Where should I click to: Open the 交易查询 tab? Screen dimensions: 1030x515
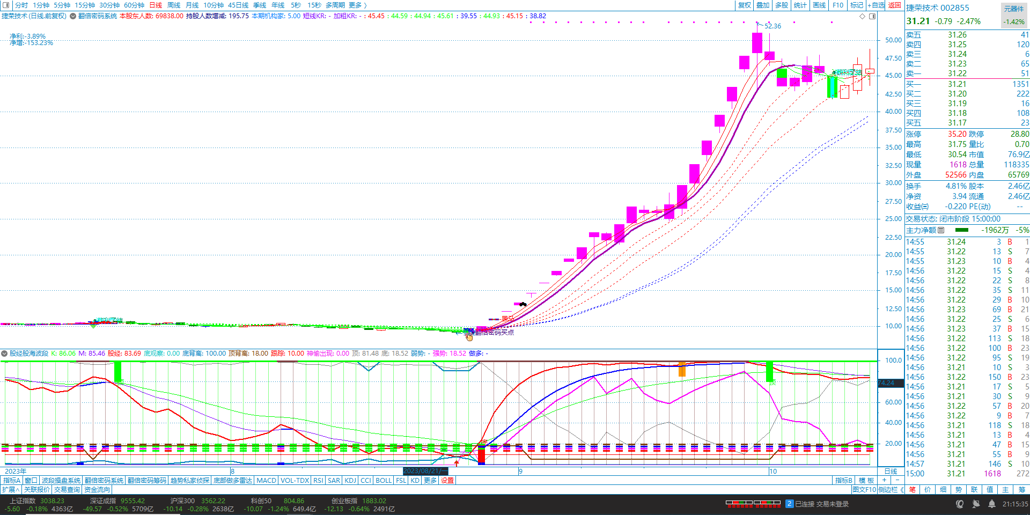(x=67, y=490)
